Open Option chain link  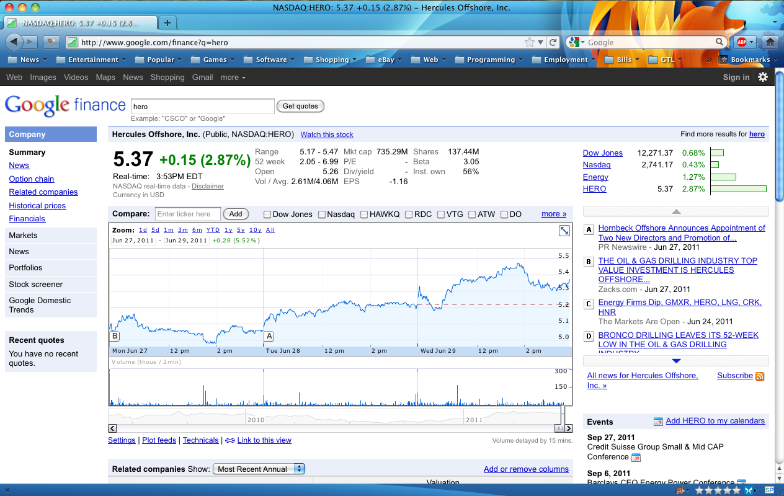[32, 179]
